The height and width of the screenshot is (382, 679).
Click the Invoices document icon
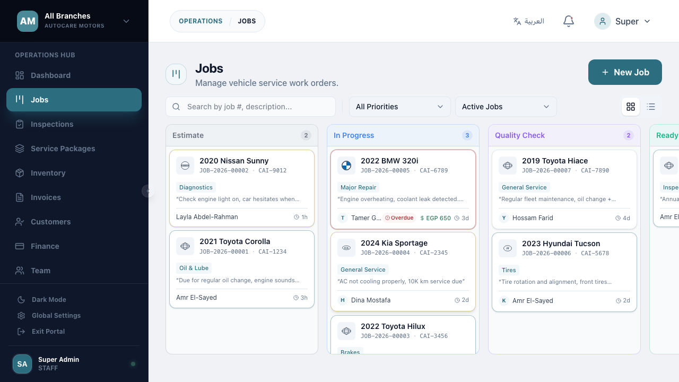click(20, 197)
